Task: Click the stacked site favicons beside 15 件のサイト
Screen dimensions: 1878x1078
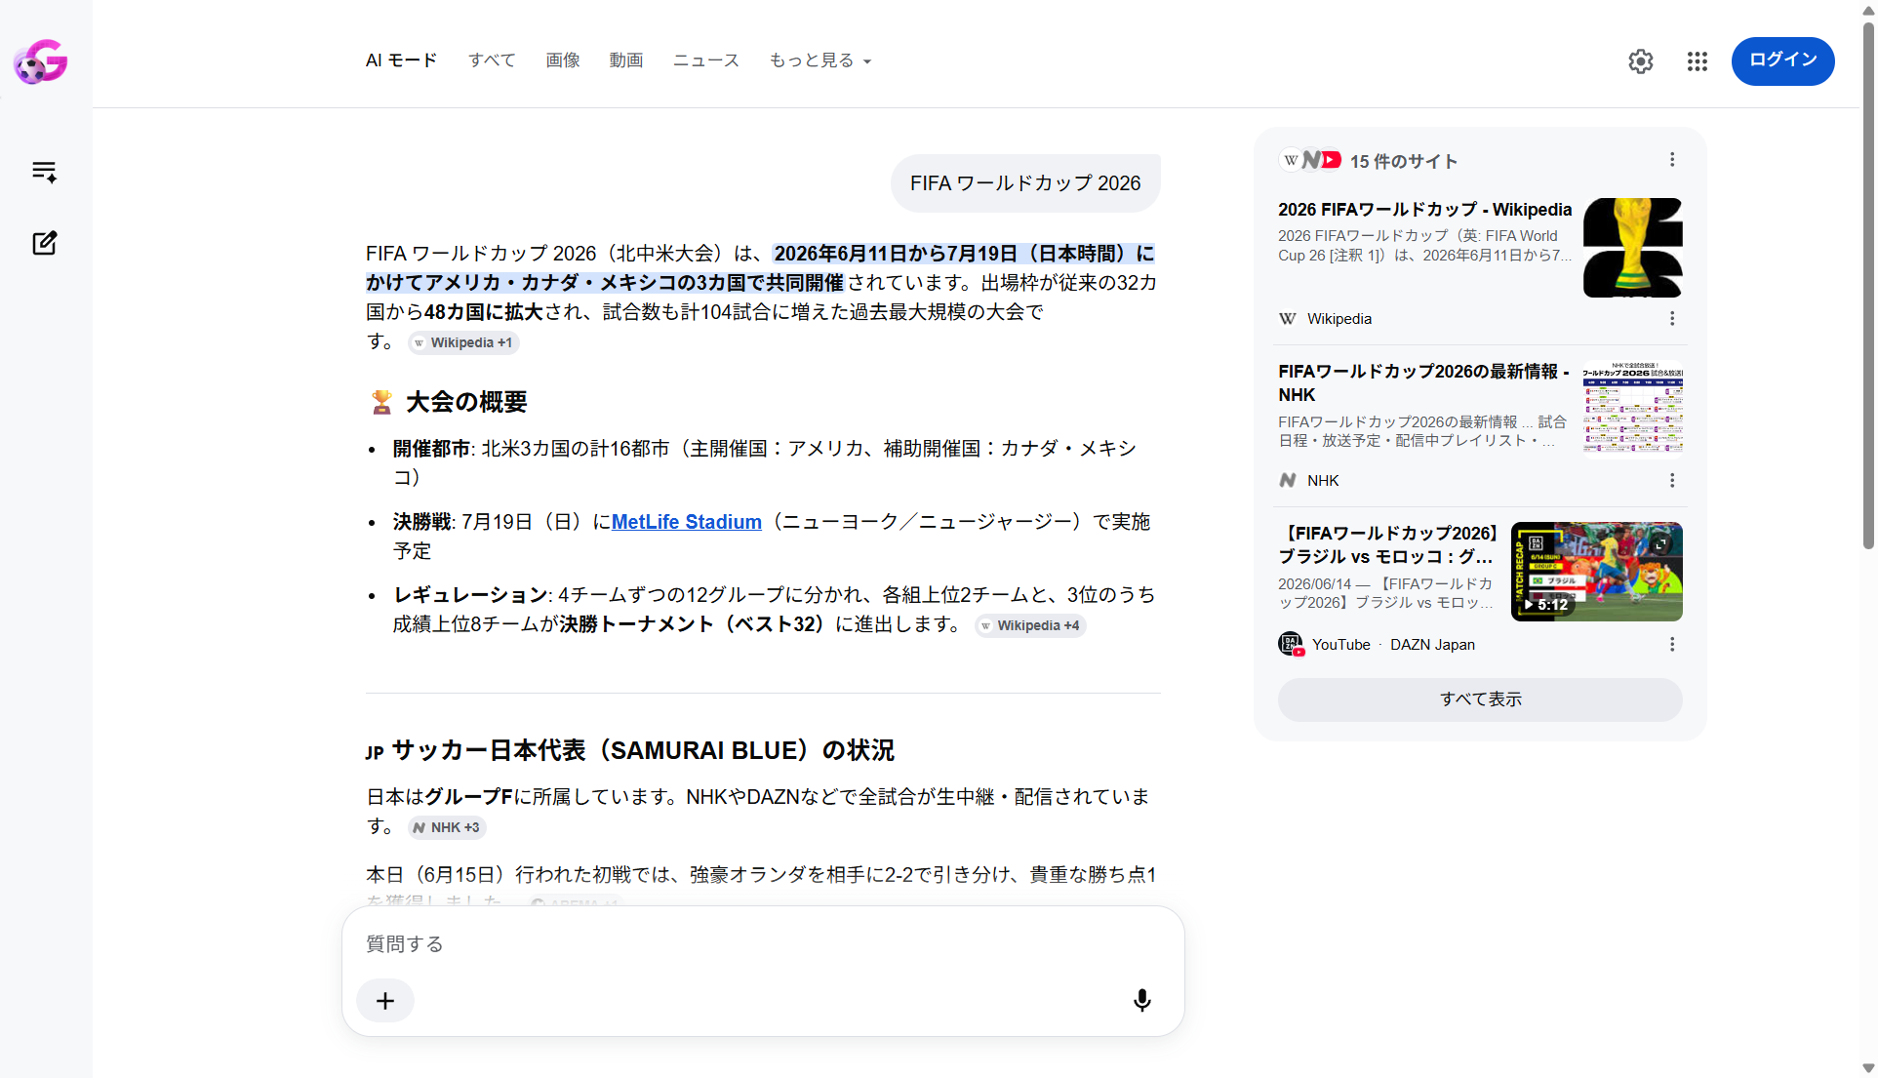Action: coord(1310,160)
